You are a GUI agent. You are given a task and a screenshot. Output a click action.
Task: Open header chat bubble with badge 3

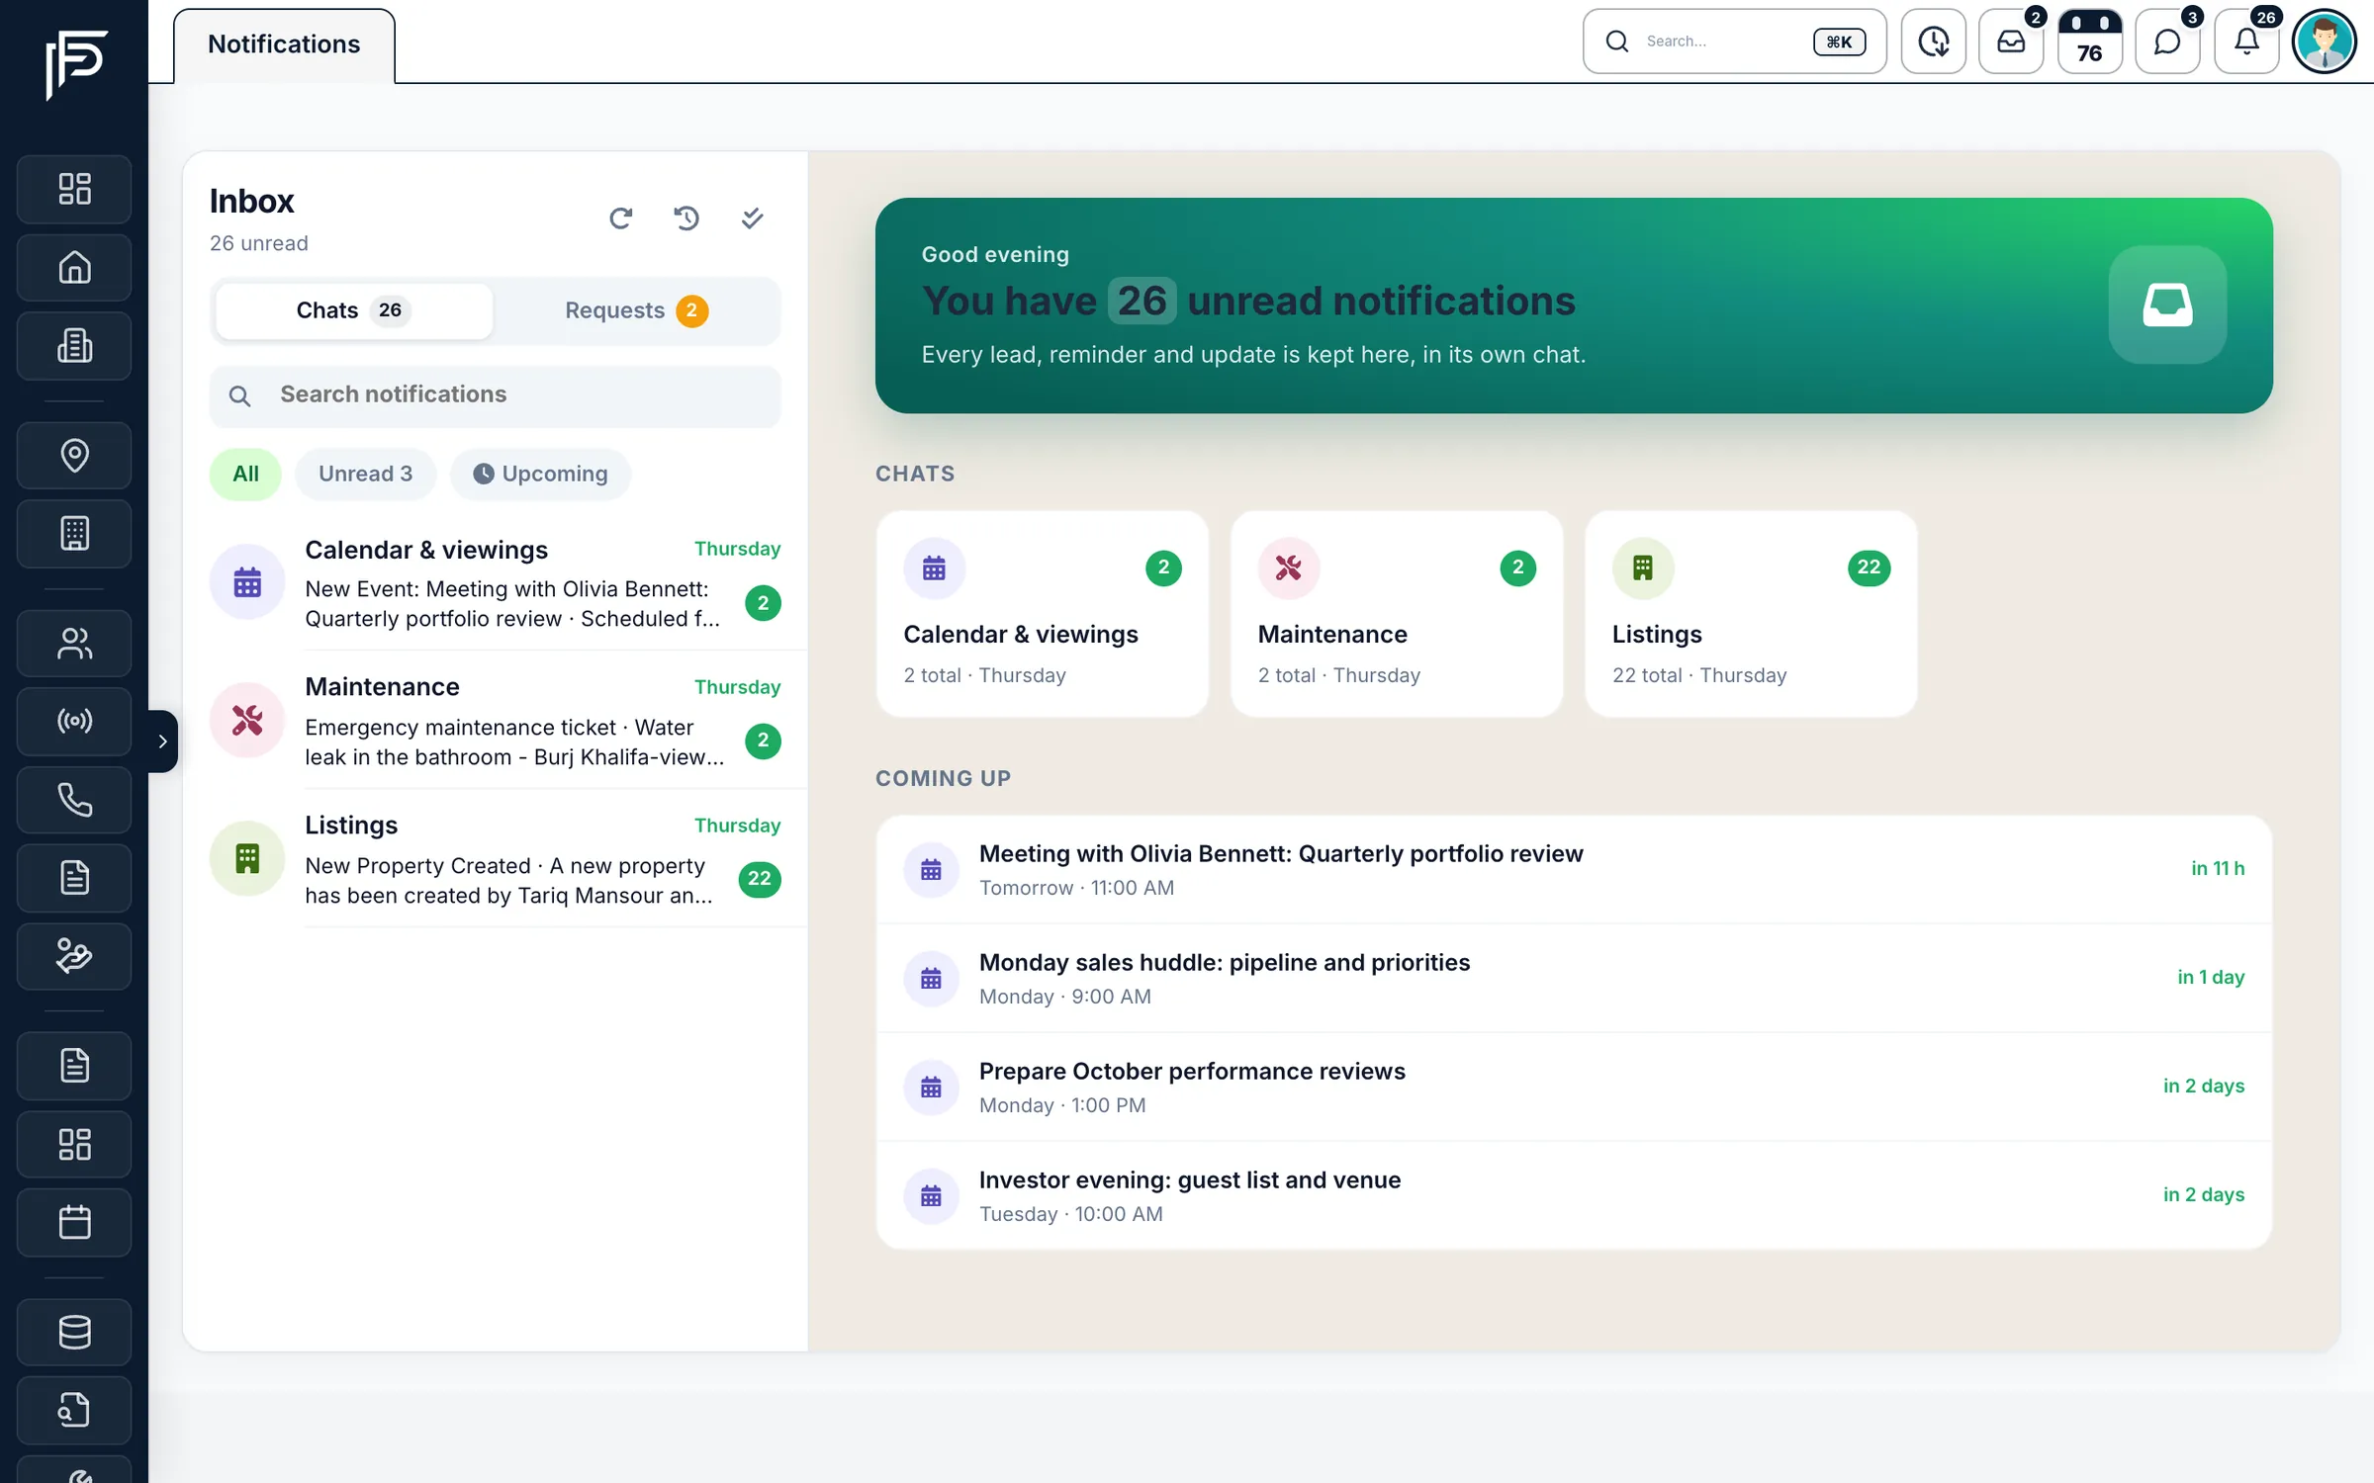[2167, 42]
